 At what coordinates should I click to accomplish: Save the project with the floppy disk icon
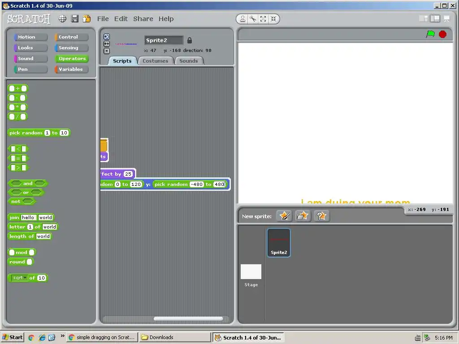75,19
